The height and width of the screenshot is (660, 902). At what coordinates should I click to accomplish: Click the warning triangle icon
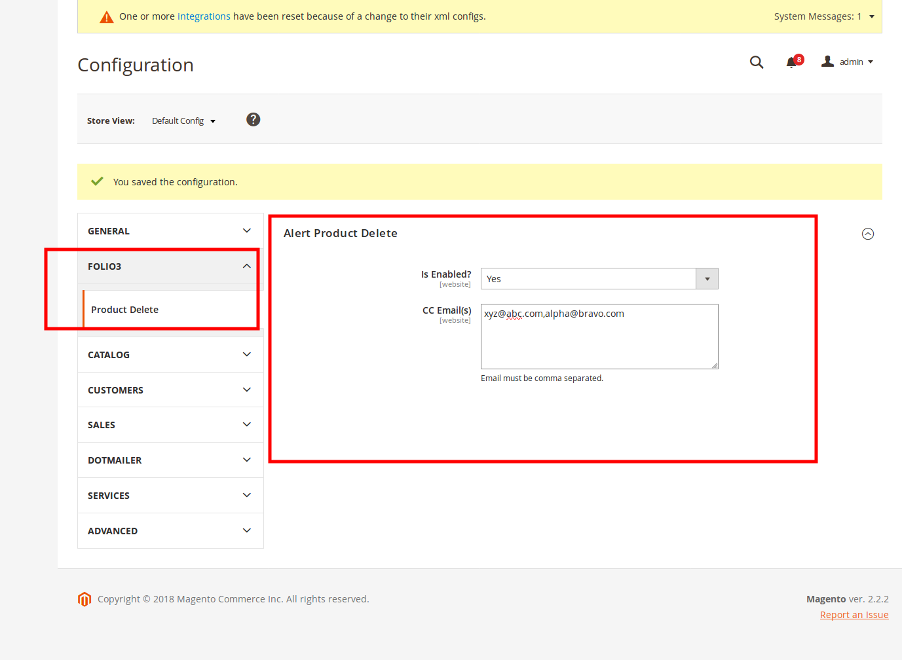click(x=106, y=16)
